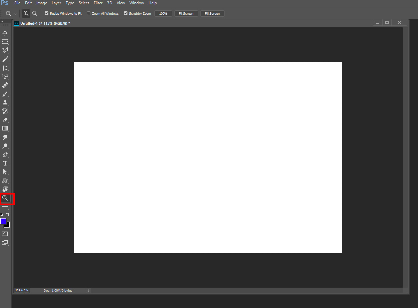Open the hidden tools ellipsis menu

pyautogui.click(x=5, y=206)
